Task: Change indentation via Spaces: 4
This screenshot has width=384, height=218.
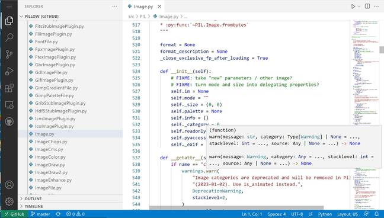Action: click(x=277, y=214)
